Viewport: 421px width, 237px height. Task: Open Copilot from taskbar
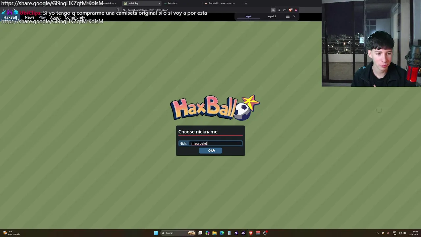tap(207, 233)
